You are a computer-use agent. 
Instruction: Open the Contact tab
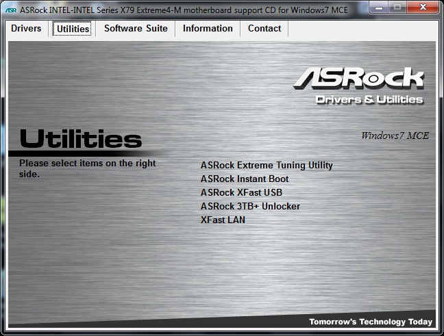coord(264,29)
